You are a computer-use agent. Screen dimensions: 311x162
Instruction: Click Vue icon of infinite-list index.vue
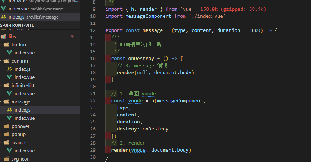[9, 93]
